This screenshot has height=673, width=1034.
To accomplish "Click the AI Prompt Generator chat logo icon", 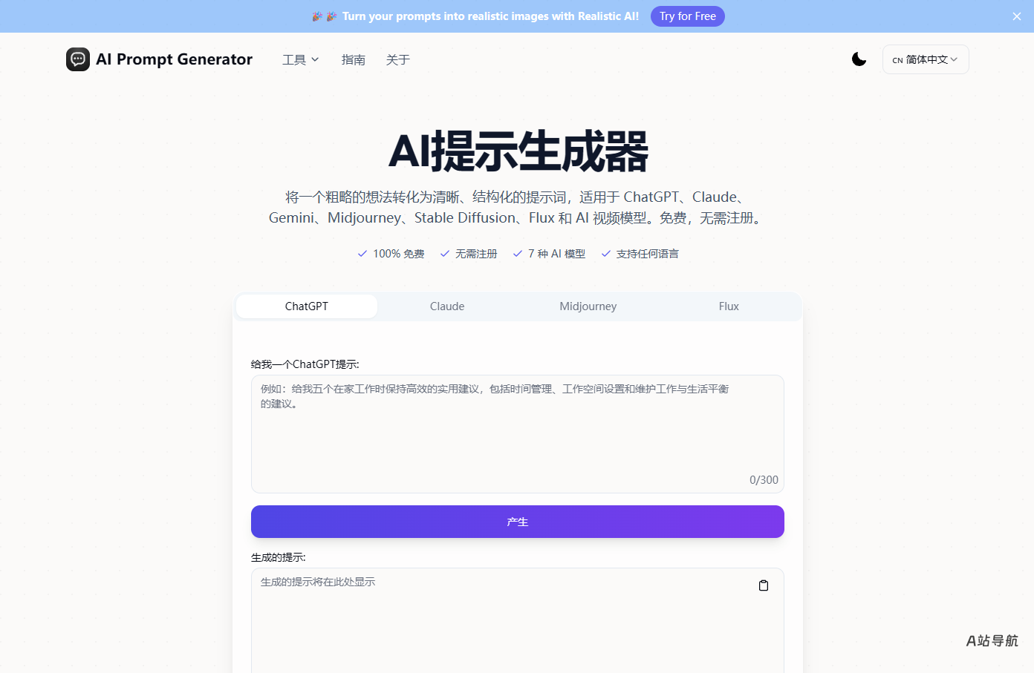I will tap(78, 59).
